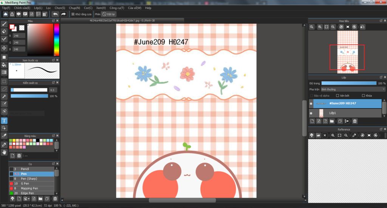
Task: Click the Edge Pen green color box
Action: click(11, 193)
